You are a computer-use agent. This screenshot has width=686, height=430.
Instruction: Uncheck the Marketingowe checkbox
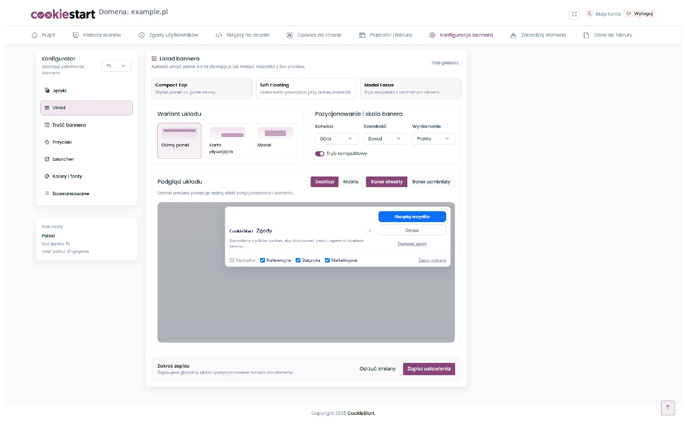point(327,260)
